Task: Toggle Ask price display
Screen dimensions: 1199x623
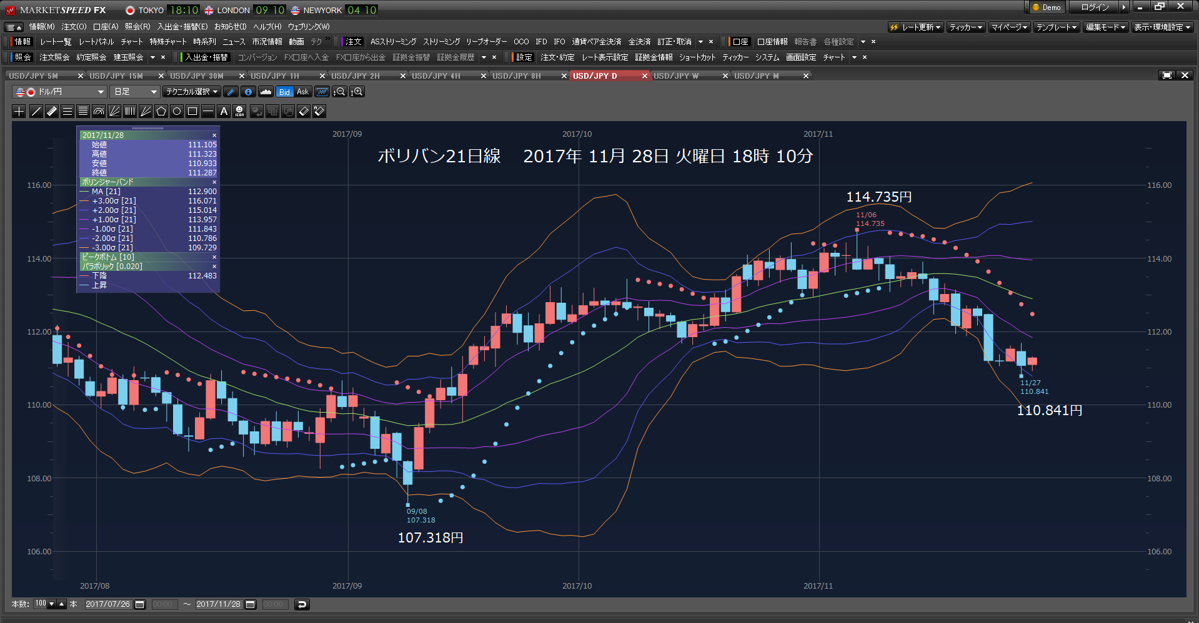Action: point(303,92)
